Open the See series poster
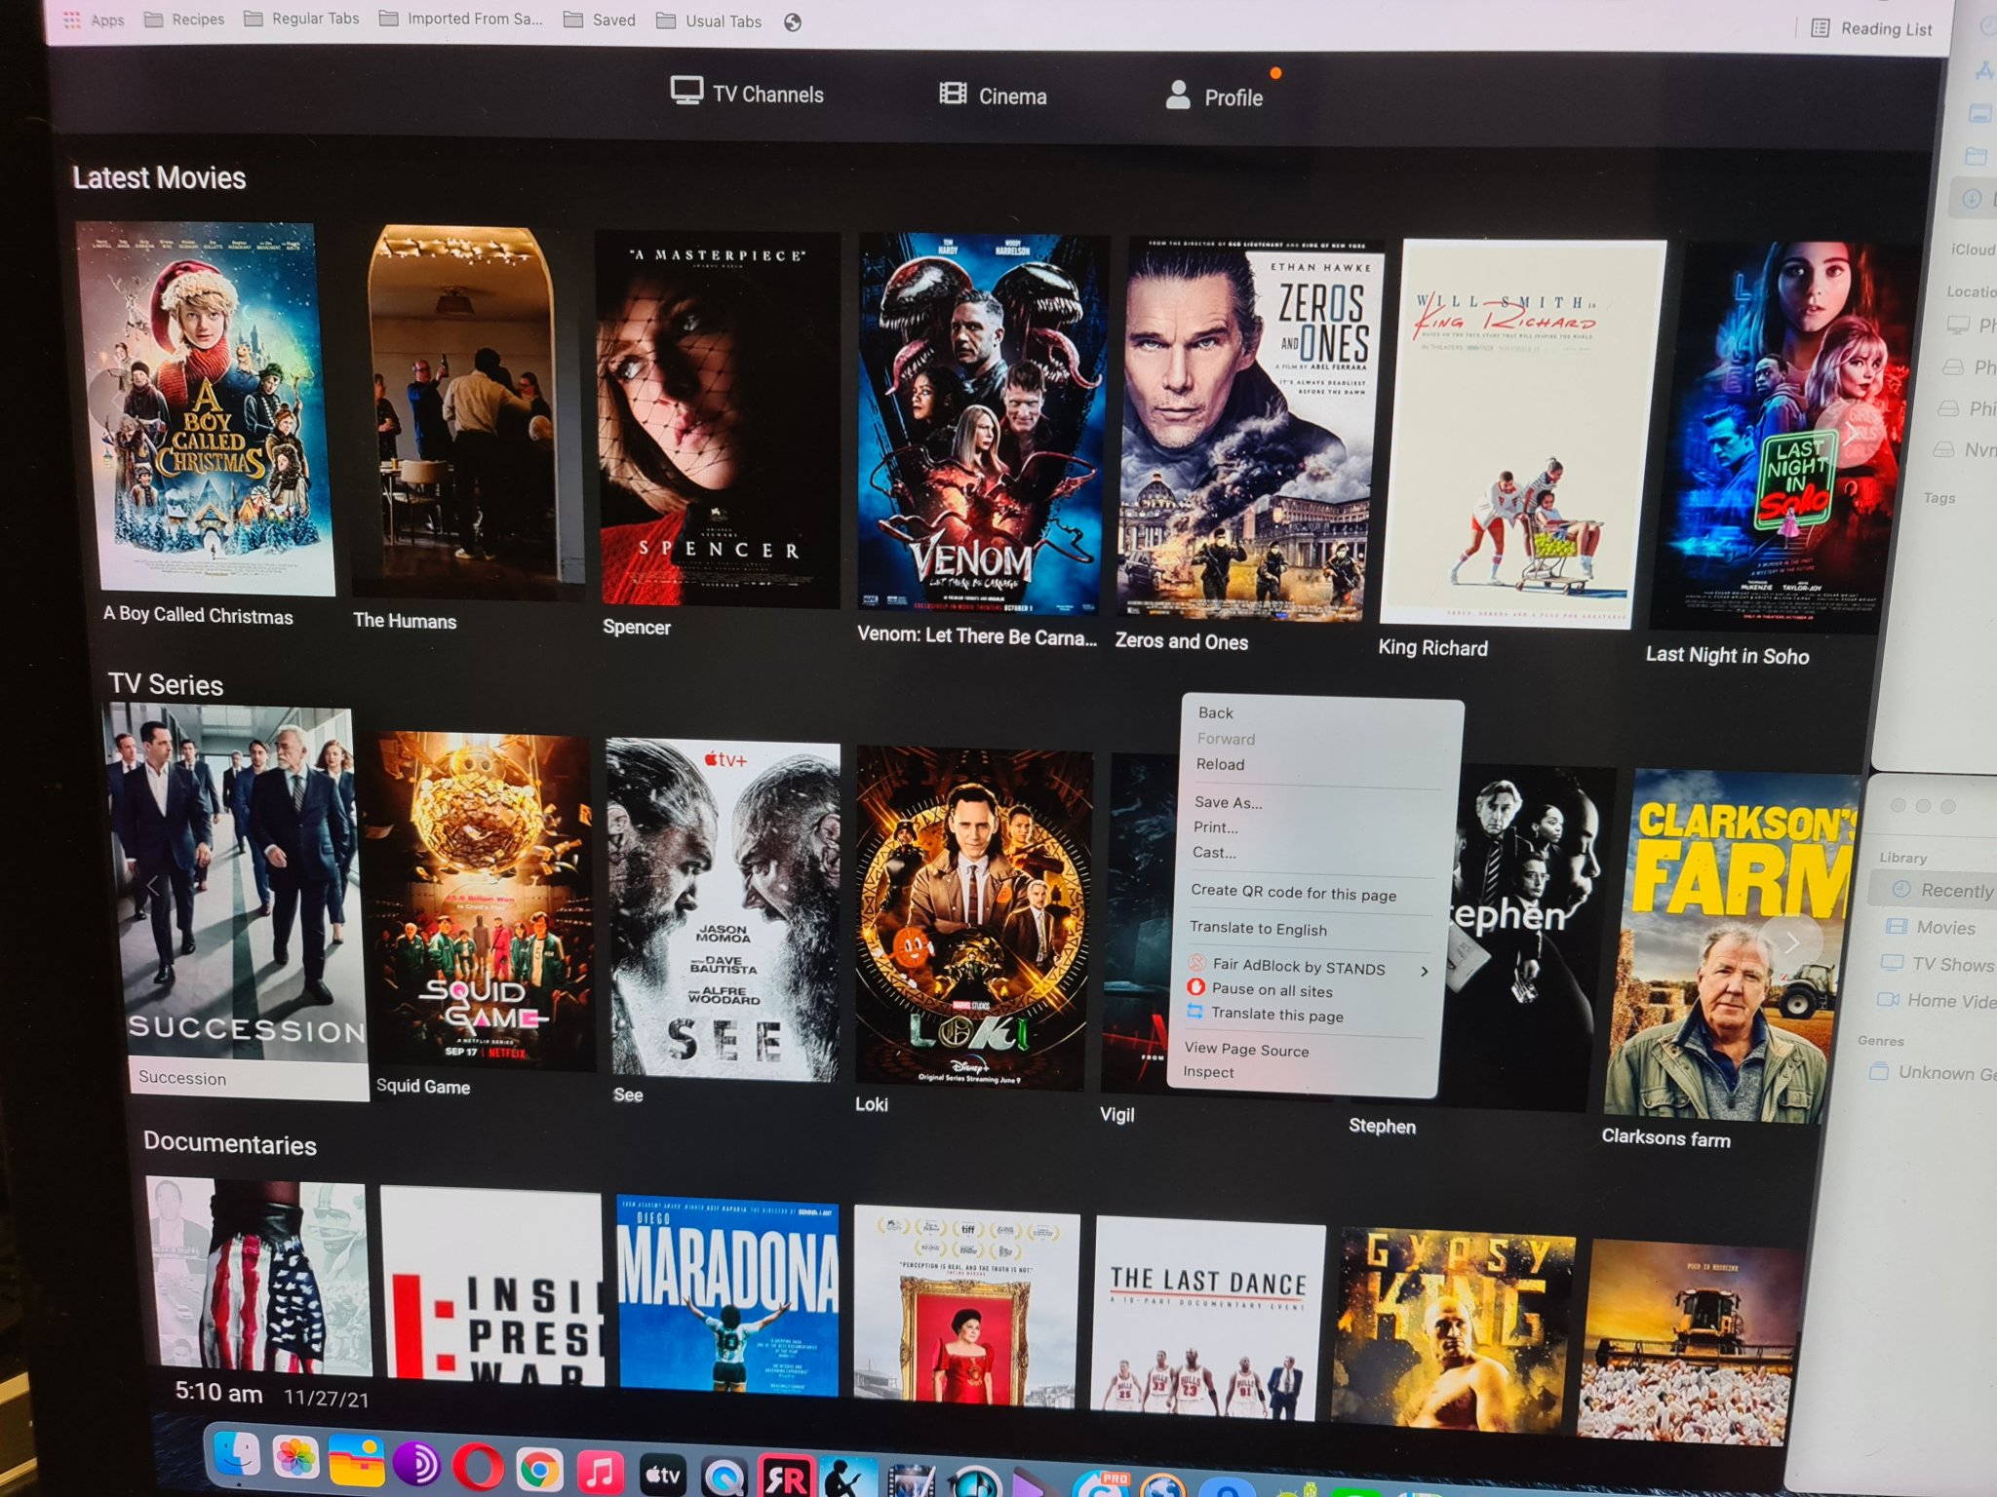Image resolution: width=1997 pixels, height=1497 pixels. point(724,910)
